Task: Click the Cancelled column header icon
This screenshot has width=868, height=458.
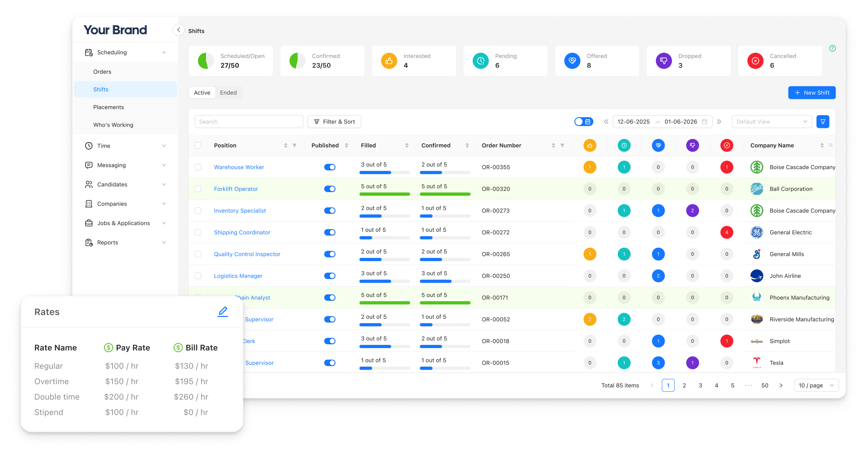Action: pos(727,146)
